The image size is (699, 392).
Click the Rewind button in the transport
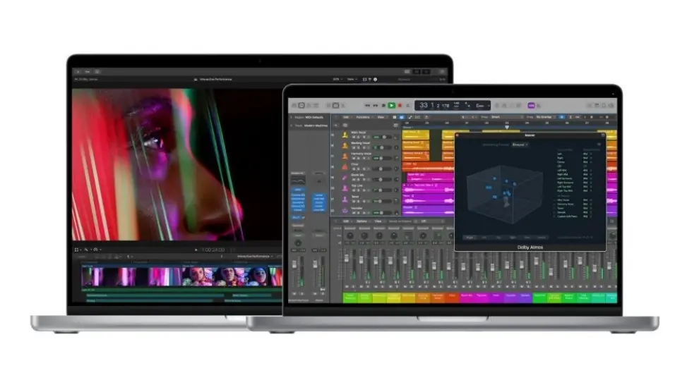click(367, 105)
